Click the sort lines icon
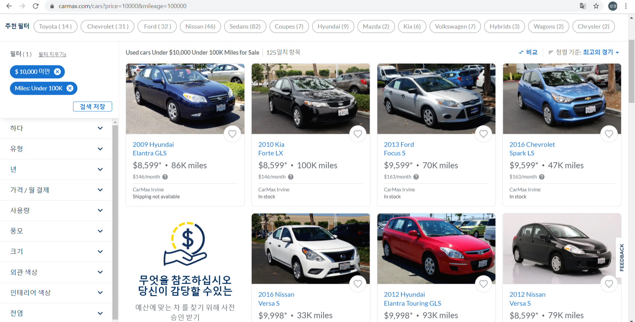 551,52
